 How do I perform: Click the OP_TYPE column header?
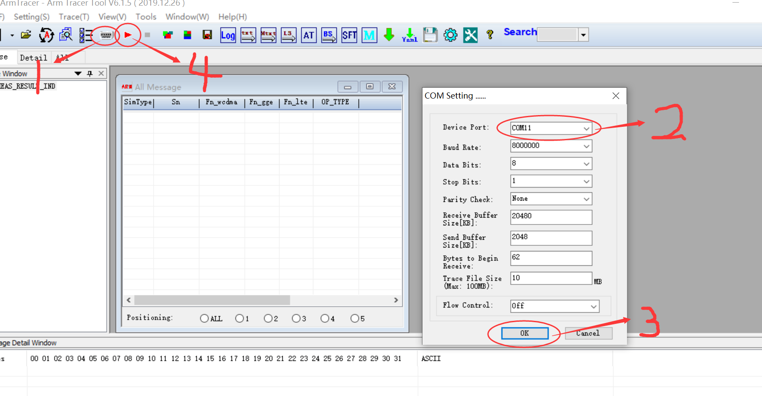[x=335, y=102]
